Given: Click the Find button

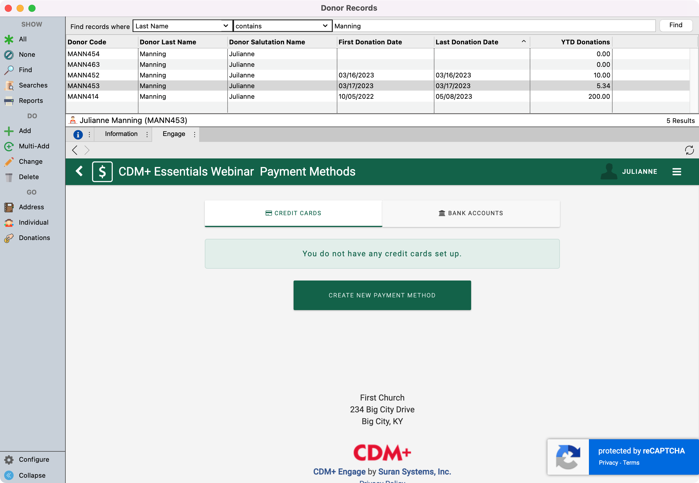Looking at the screenshot, I should click(x=675, y=25).
